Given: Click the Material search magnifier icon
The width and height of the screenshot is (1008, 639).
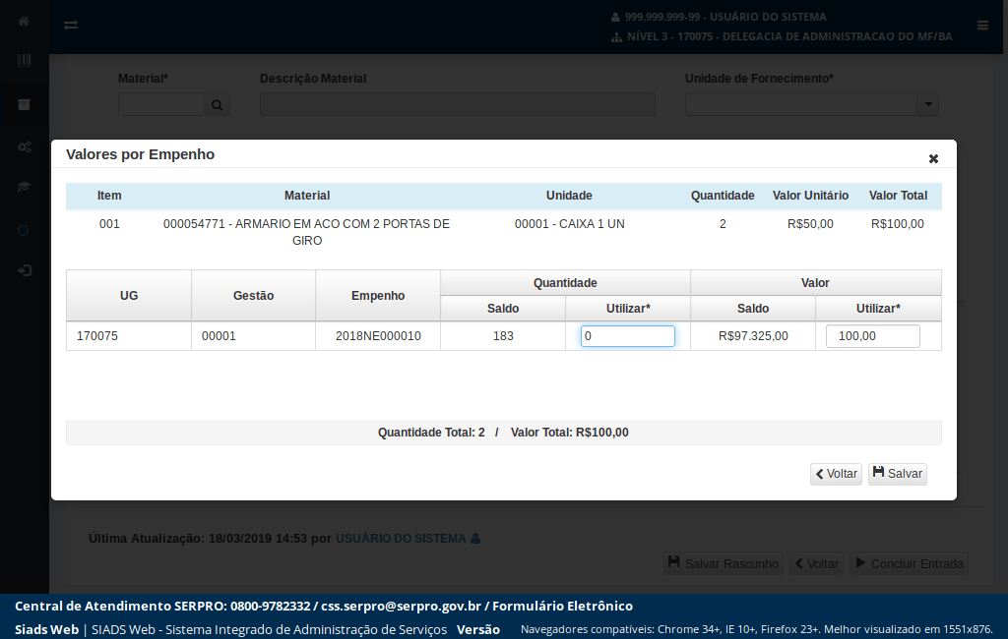Looking at the screenshot, I should 217,104.
